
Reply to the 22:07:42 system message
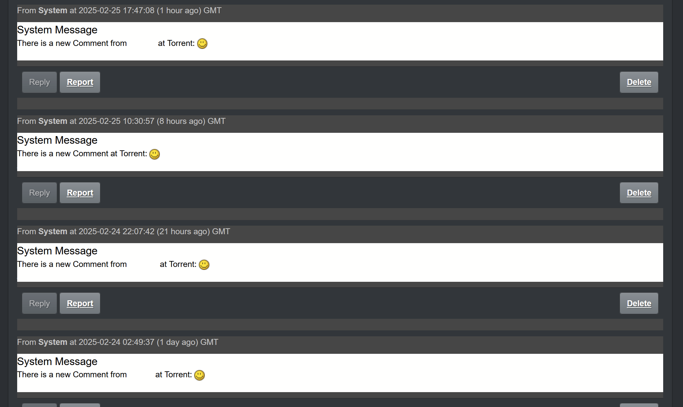click(x=39, y=303)
